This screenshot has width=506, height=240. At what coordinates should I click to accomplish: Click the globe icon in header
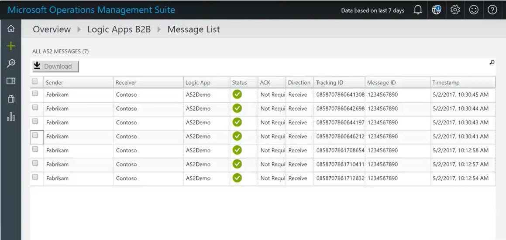pos(436,10)
